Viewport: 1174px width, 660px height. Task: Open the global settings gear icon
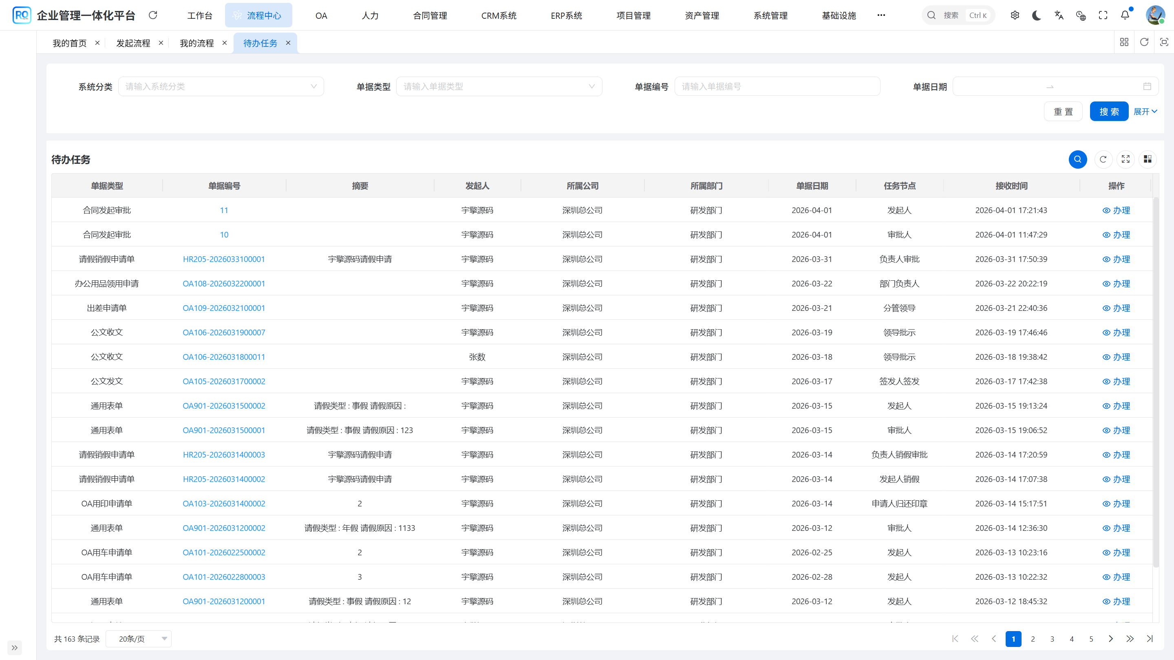(1015, 15)
